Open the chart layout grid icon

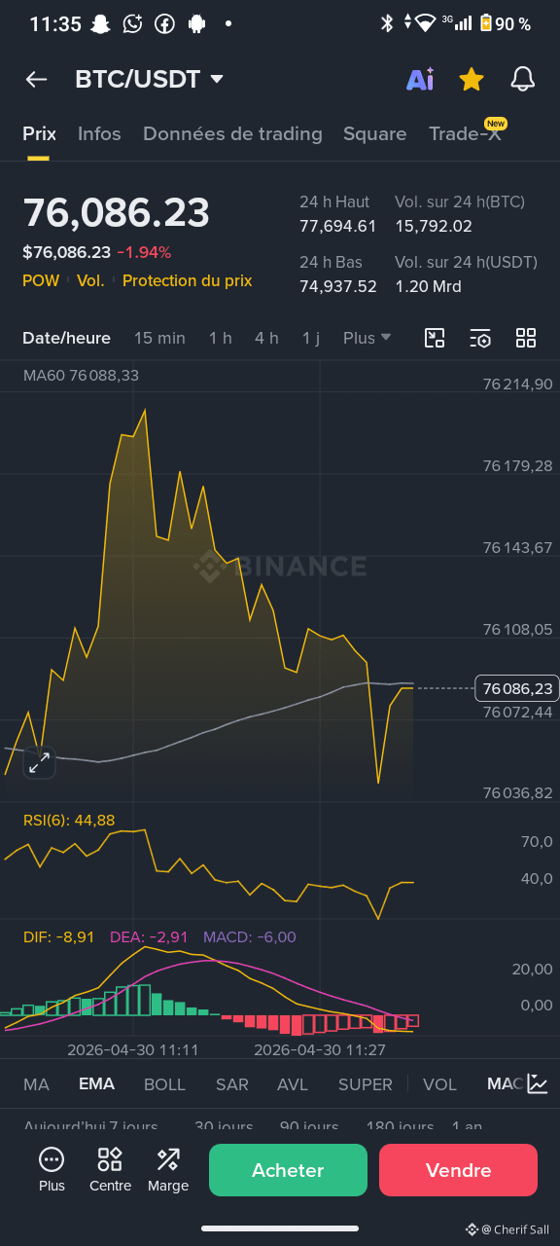coord(526,338)
